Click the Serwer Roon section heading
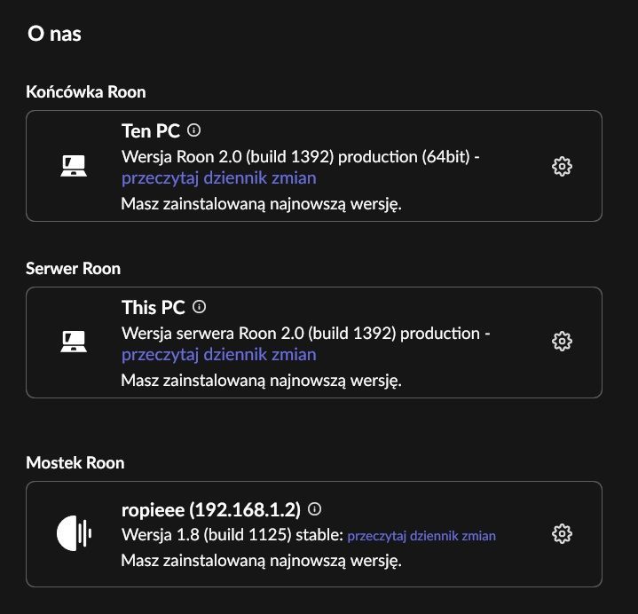 coord(74,269)
